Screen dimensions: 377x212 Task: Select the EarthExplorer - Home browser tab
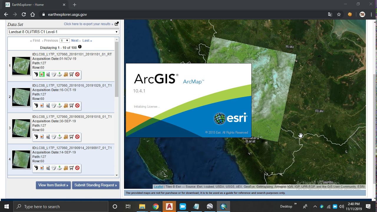point(35,5)
